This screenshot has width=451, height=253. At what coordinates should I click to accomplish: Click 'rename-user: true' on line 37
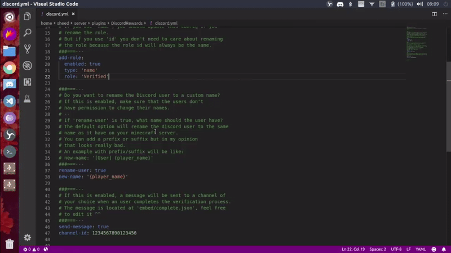coord(82,170)
